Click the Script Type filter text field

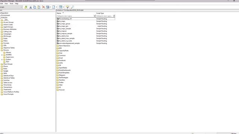tap(104, 16)
